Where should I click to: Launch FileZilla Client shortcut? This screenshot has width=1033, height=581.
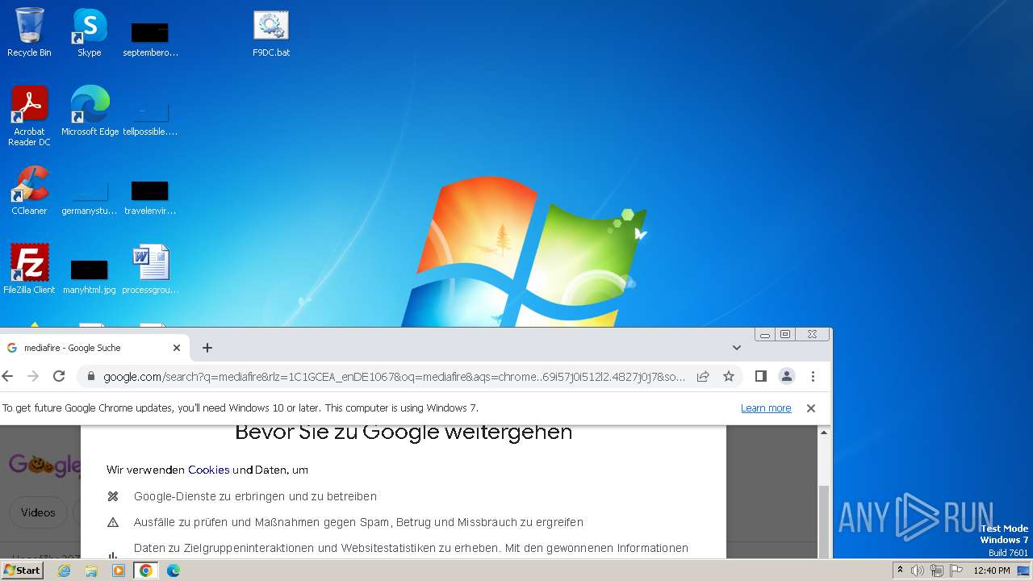pyautogui.click(x=29, y=270)
